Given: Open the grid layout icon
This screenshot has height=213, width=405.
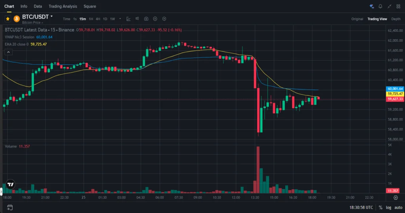Looking at the screenshot, I should point(398,6).
